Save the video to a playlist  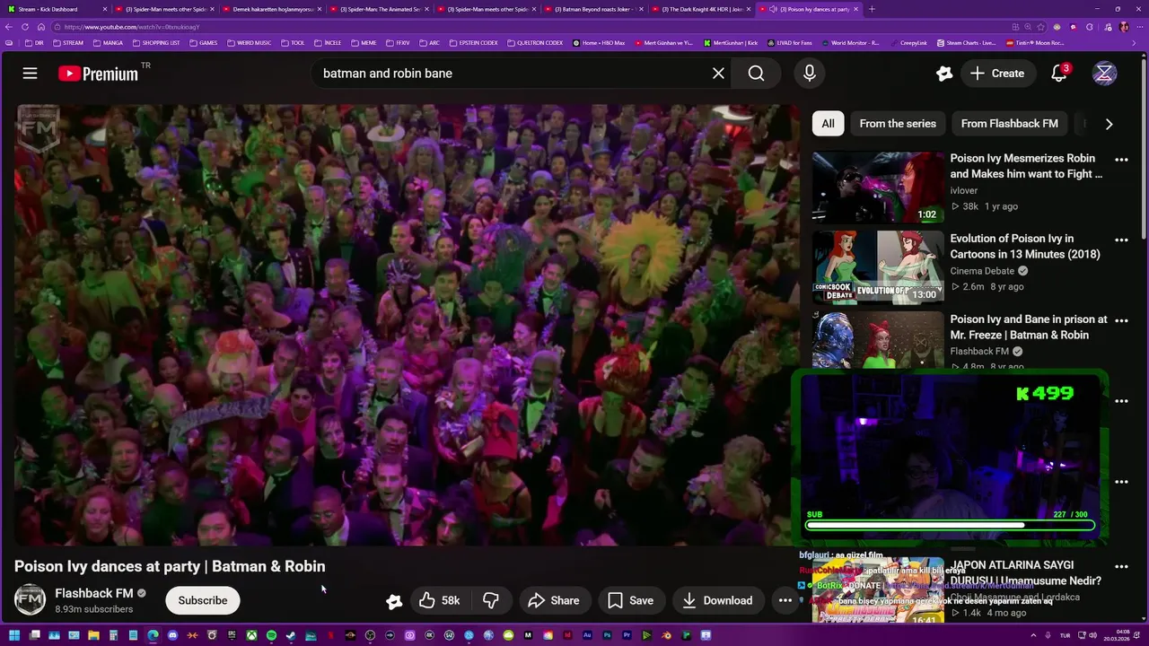tap(630, 600)
